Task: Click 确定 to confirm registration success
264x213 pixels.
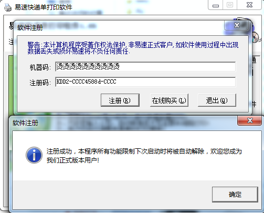Action: tap(235, 195)
